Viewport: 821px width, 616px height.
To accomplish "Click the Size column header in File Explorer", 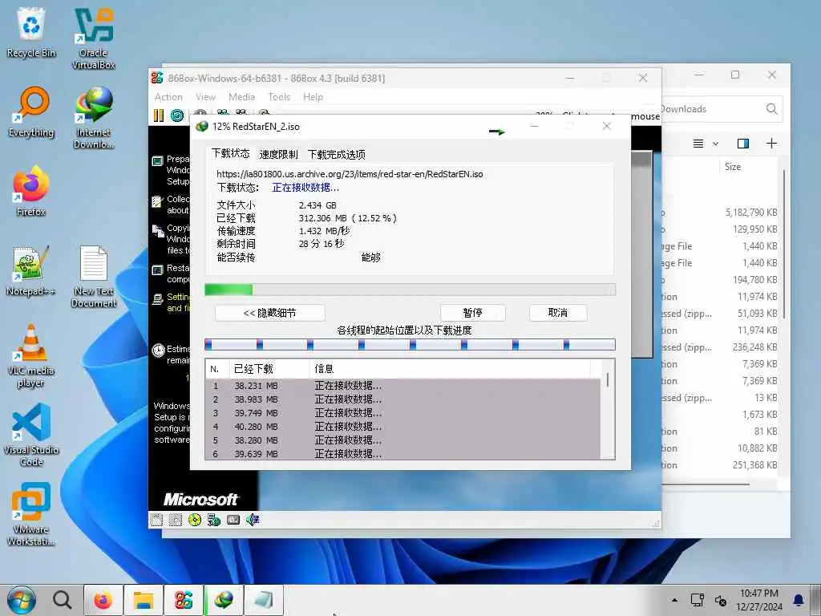I will tap(733, 167).
